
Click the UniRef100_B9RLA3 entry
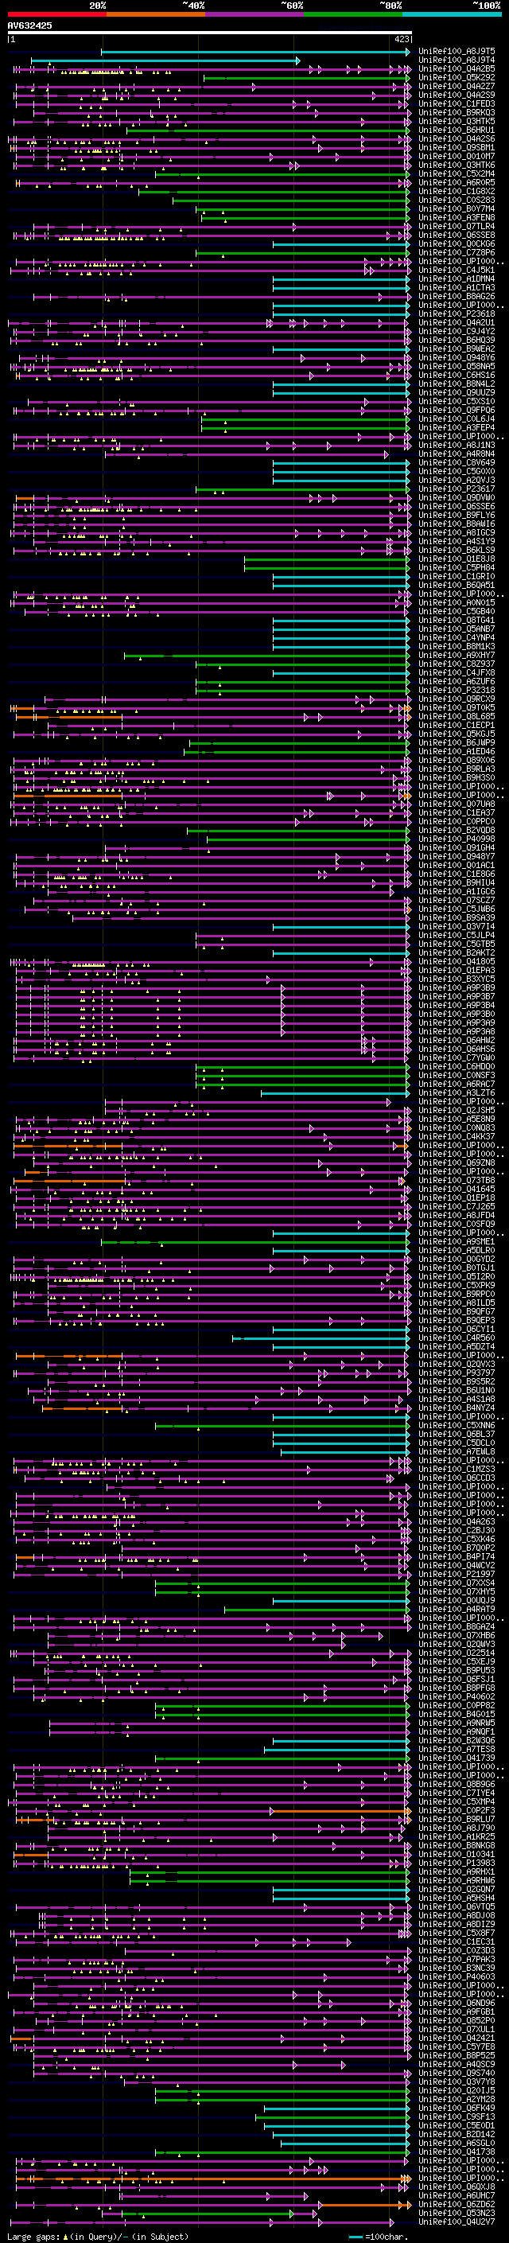click(x=457, y=769)
